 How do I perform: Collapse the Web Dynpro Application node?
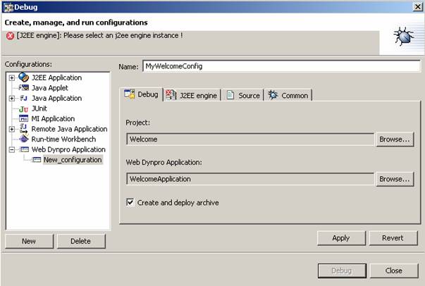(12, 149)
